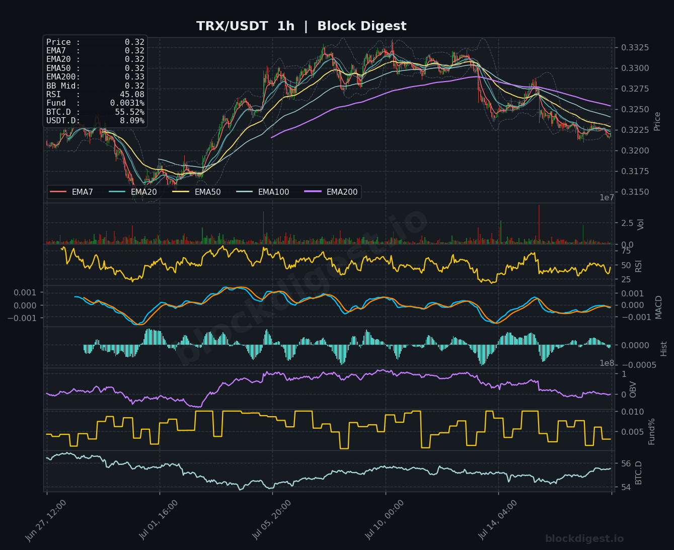This screenshot has height=550, width=674.
Task: Click the BTC.D axis label
Action: [x=638, y=473]
